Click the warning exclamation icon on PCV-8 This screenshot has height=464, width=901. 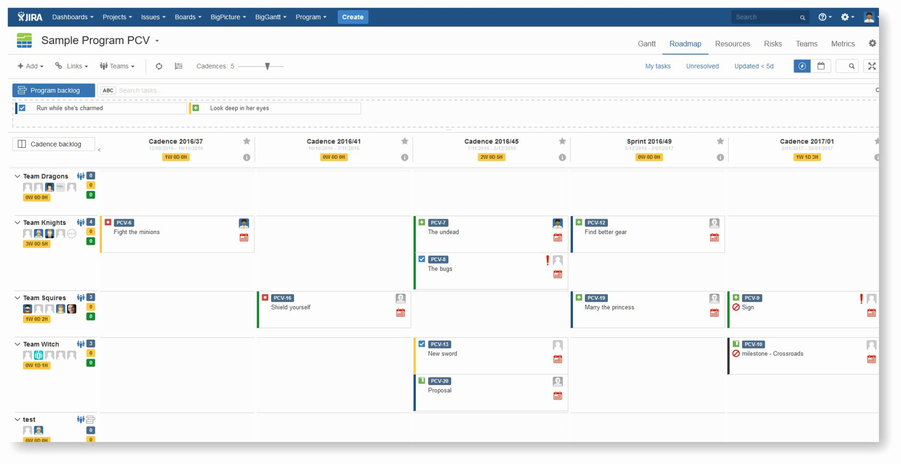[547, 260]
